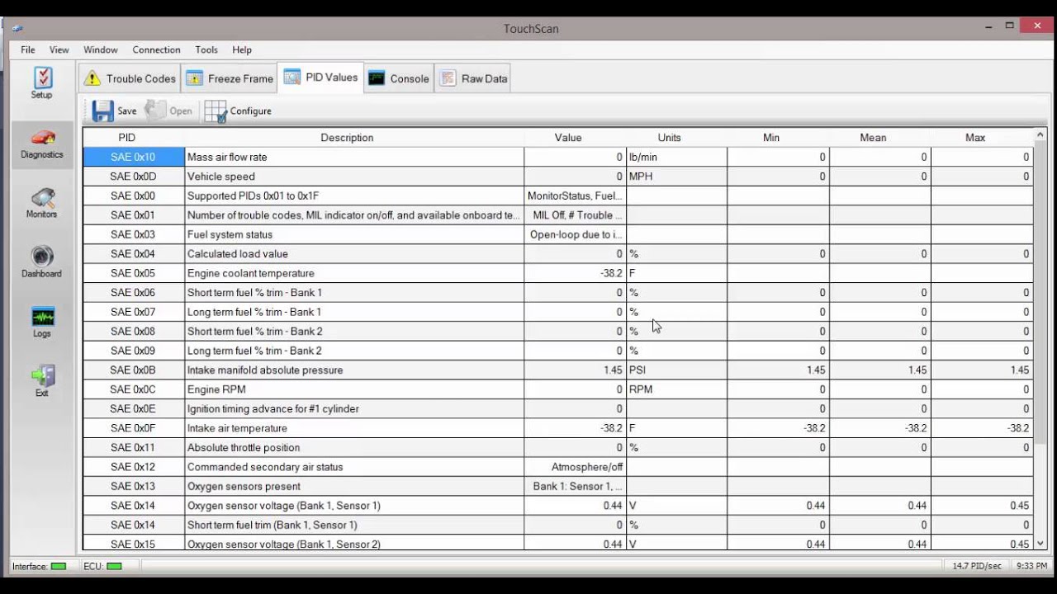This screenshot has height=594, width=1057.
Task: Click the Trouble Codes warning icon
Action: pyautogui.click(x=92, y=78)
